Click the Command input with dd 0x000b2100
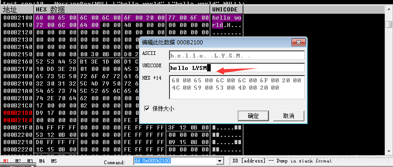The image size is (393, 167). 175,161
